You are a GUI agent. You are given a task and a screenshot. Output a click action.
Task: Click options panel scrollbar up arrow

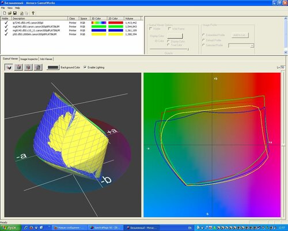[x=285, y=18]
